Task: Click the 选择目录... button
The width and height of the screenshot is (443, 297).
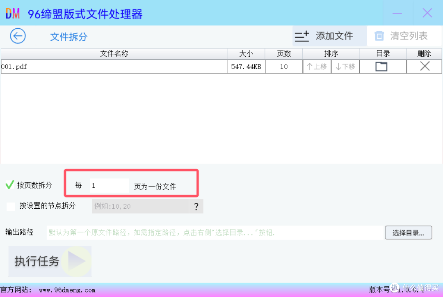Action: 408,233
